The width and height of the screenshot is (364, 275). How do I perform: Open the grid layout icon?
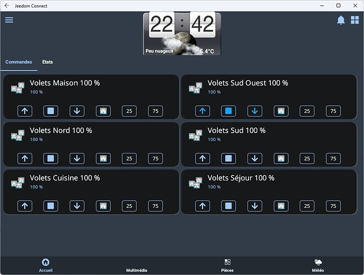[x=355, y=20]
